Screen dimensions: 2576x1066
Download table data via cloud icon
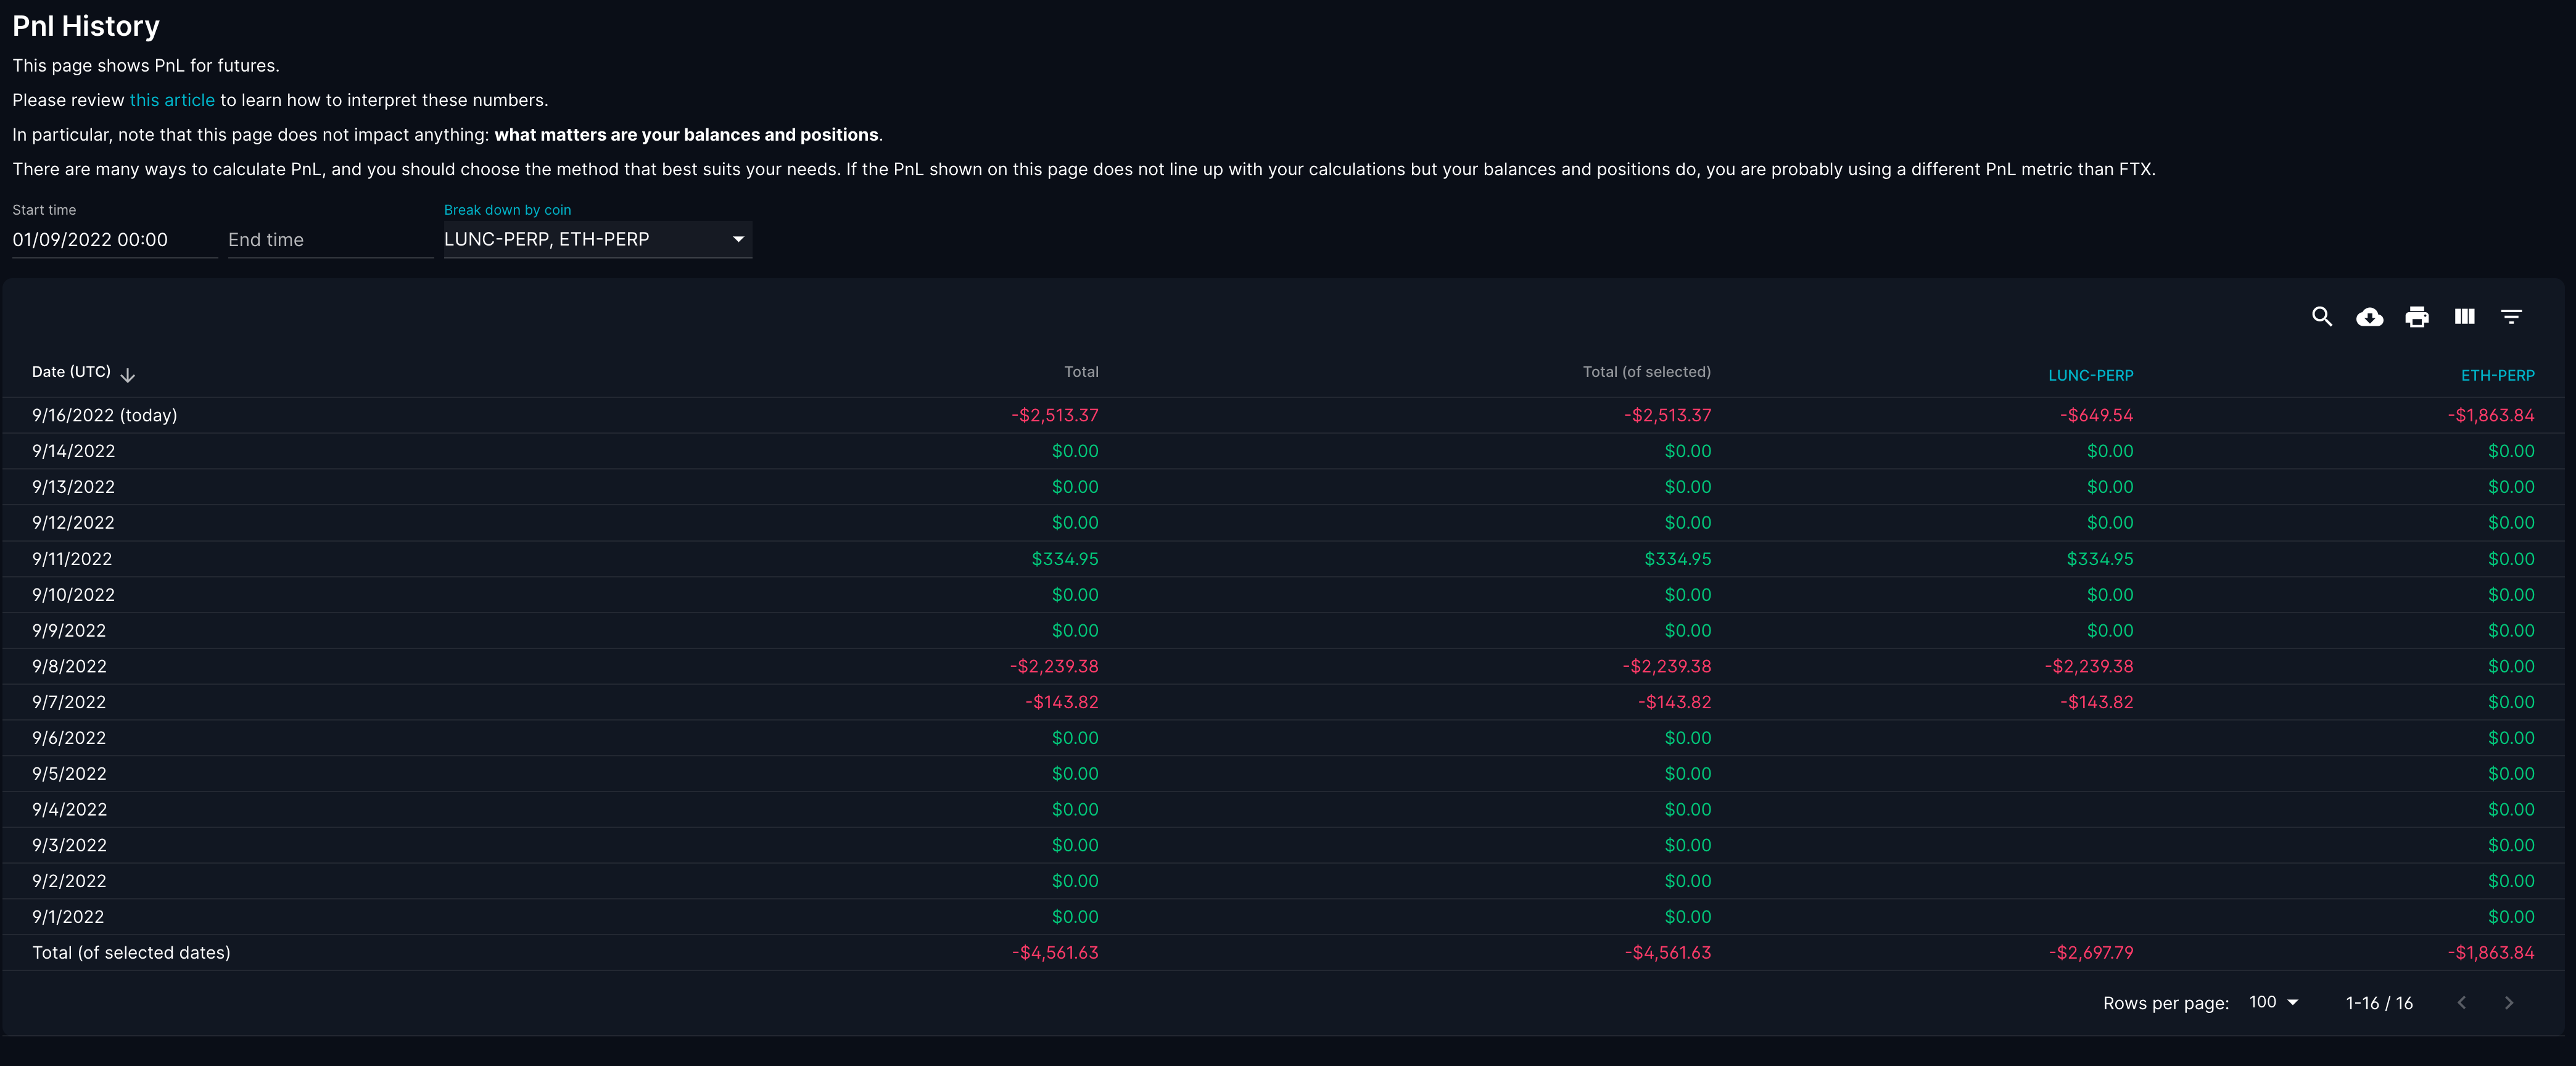click(2369, 317)
